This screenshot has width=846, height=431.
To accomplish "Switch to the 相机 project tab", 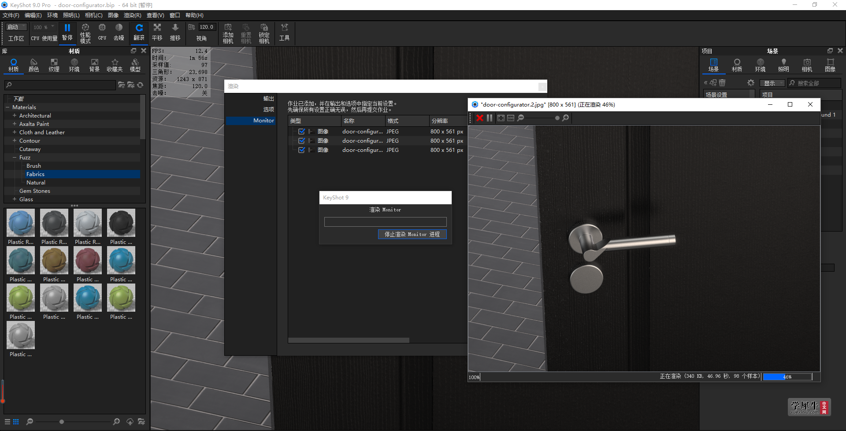I will pos(807,65).
